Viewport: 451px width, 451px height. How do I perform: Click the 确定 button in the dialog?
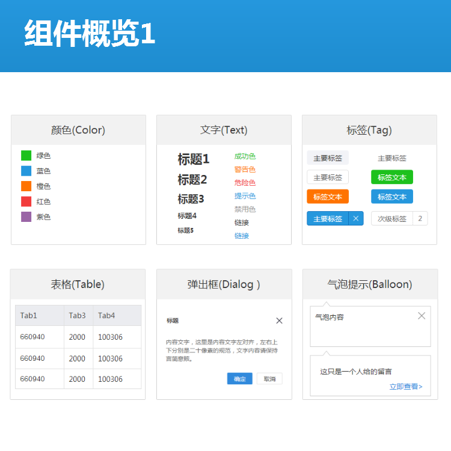tap(239, 378)
